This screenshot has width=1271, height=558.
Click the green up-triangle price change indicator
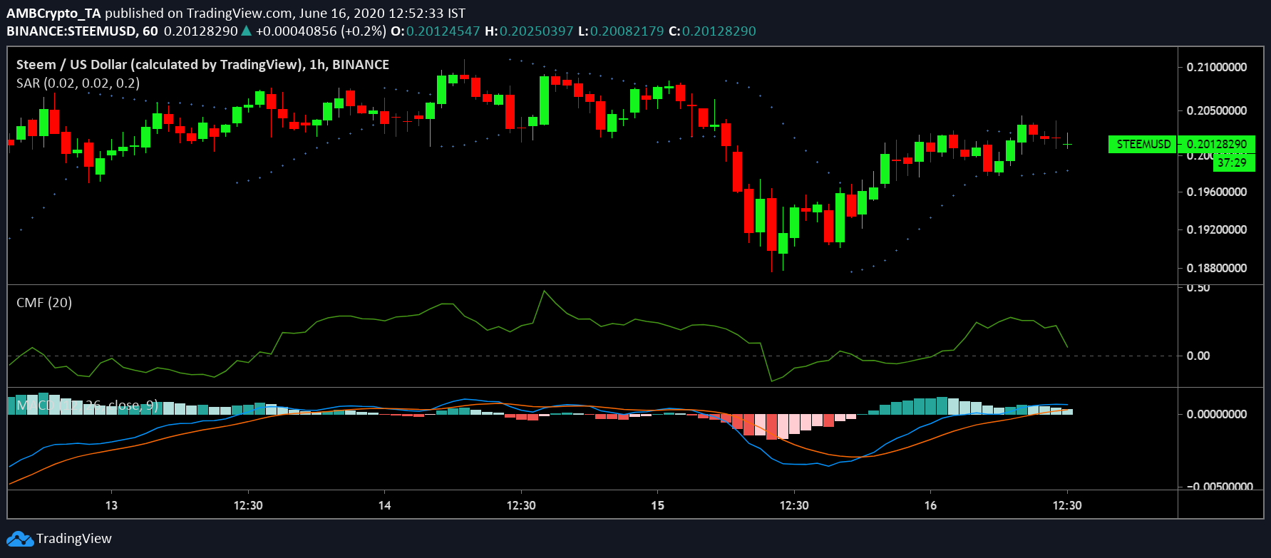[246, 31]
